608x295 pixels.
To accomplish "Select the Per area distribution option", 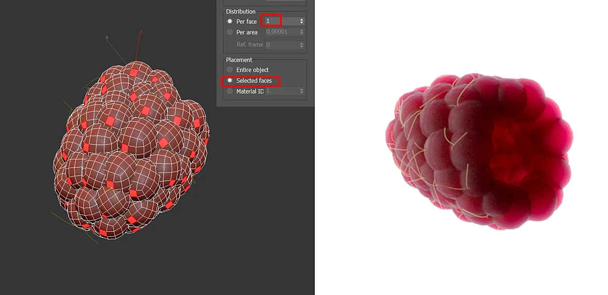I will tap(230, 32).
